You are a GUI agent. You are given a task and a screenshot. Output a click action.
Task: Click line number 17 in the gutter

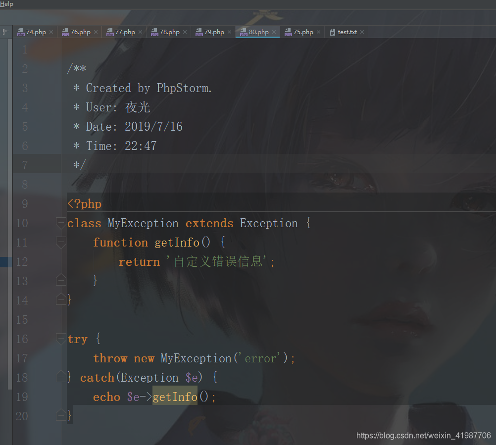(x=22, y=358)
